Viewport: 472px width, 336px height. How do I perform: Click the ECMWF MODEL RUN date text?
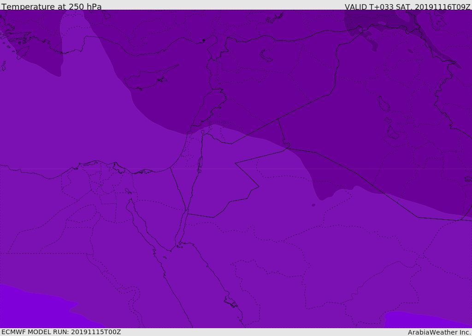click(x=61, y=332)
